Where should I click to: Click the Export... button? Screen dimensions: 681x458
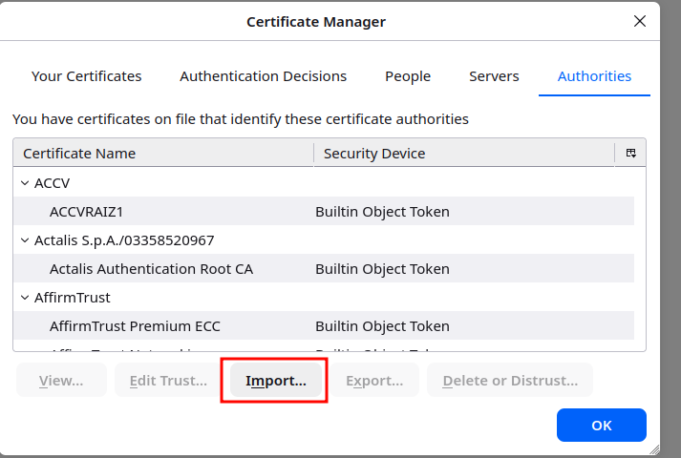[x=373, y=381]
